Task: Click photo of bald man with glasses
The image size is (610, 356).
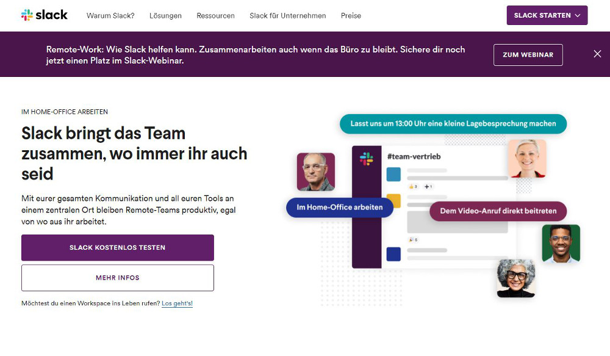Action: 316,172
